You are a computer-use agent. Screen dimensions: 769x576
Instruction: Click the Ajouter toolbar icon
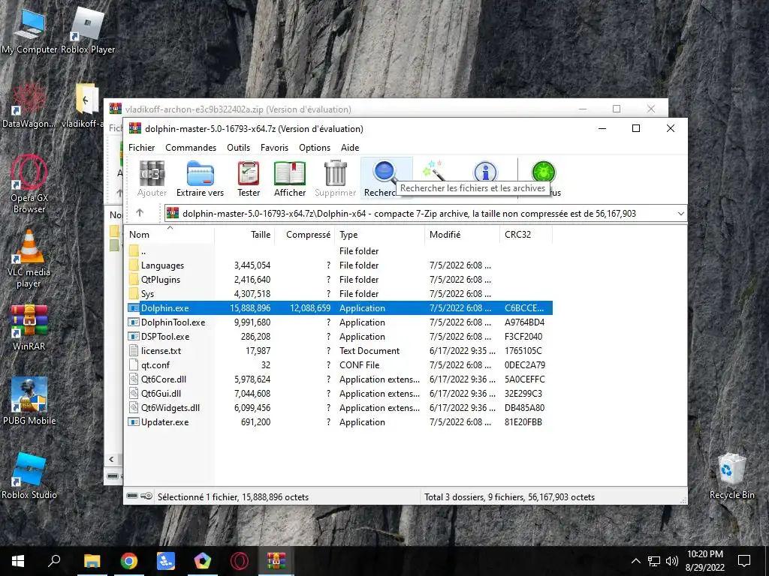[152, 174]
